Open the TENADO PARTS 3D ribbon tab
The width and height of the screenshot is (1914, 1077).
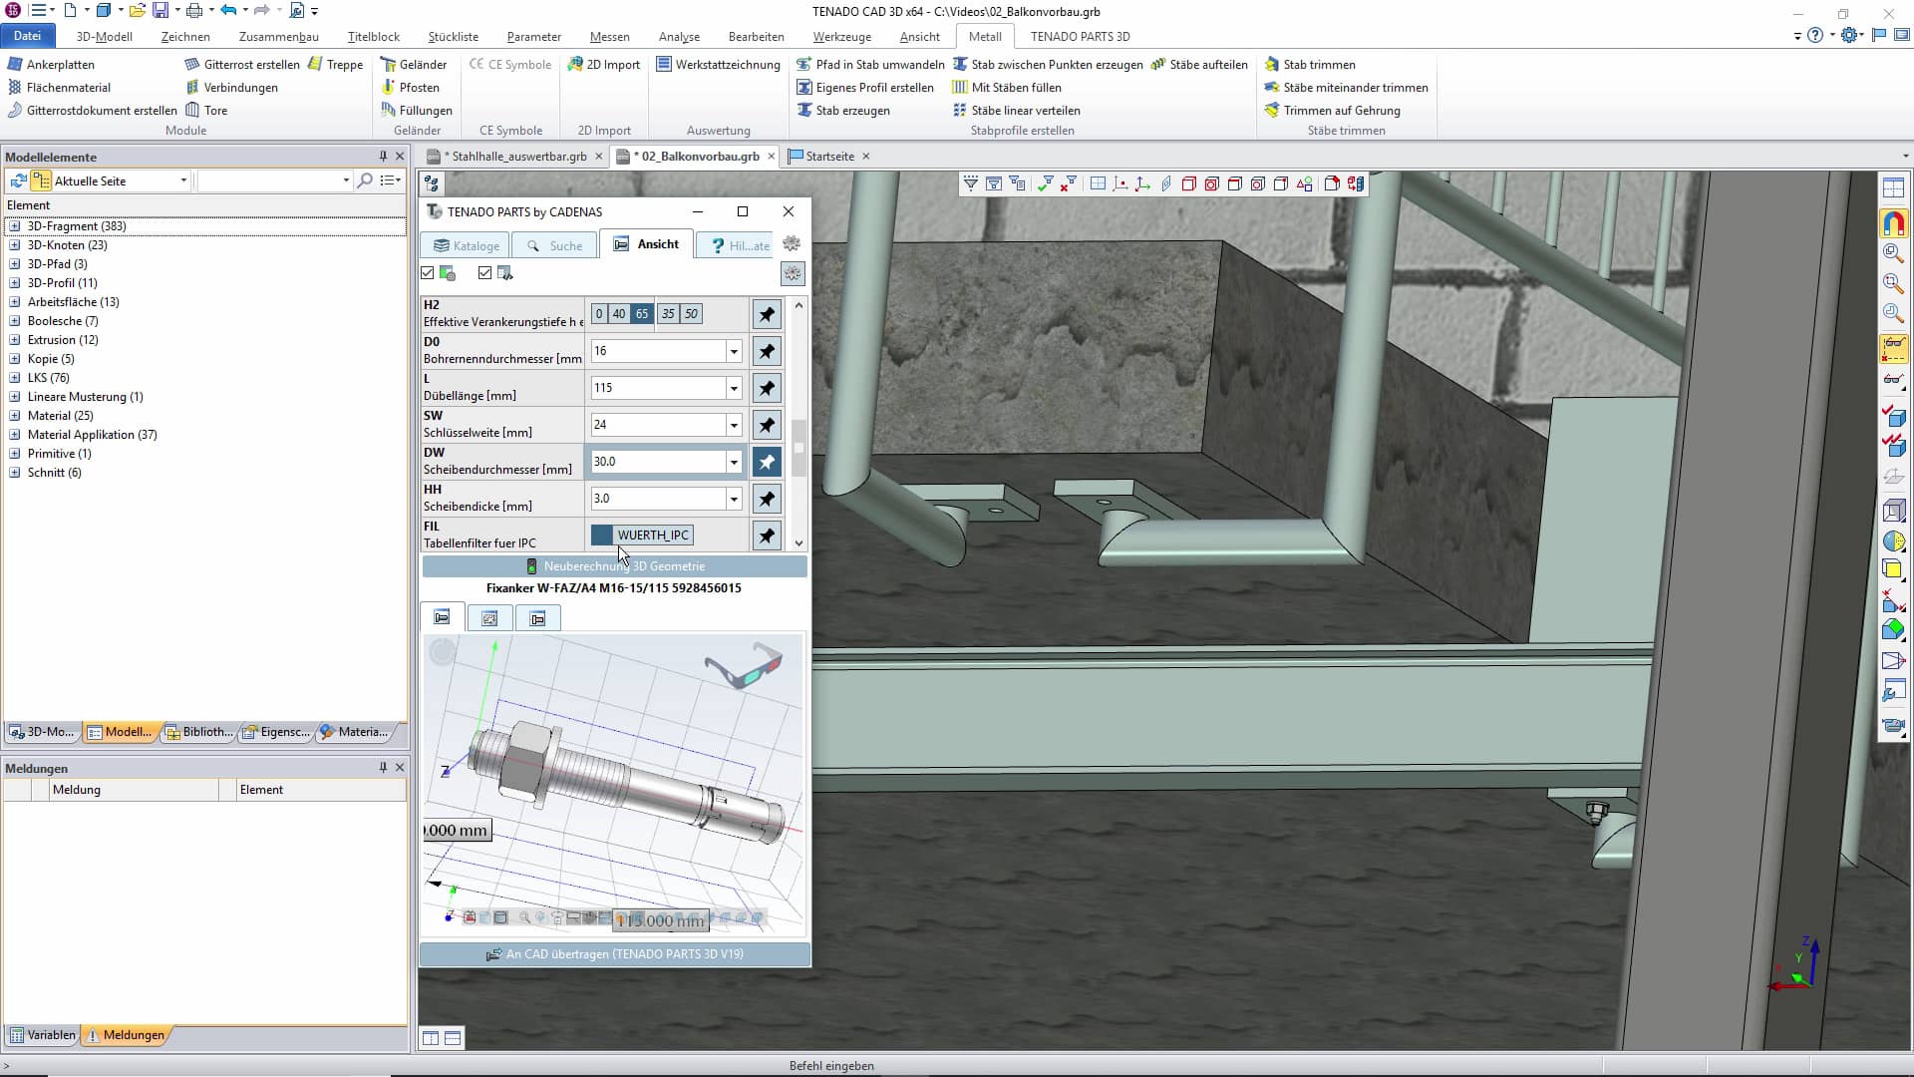[x=1080, y=37]
